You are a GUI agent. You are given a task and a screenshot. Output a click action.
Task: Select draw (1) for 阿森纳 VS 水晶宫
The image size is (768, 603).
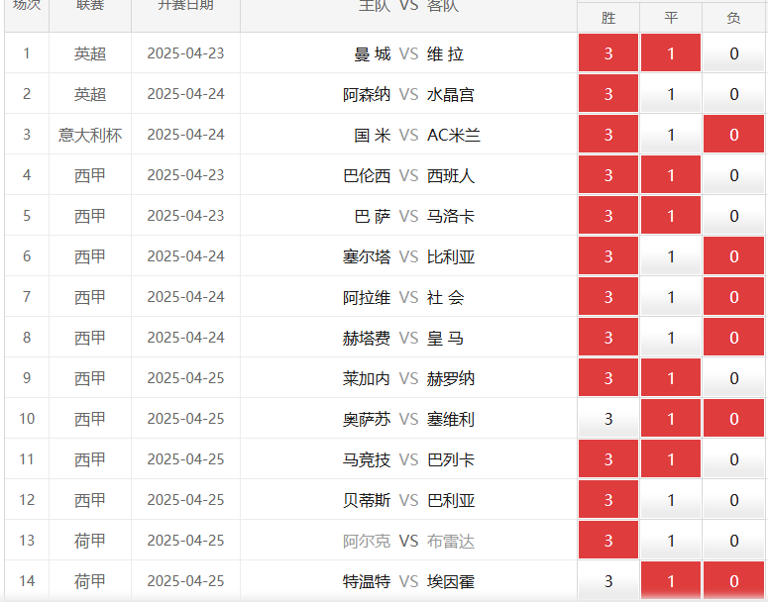(x=671, y=93)
